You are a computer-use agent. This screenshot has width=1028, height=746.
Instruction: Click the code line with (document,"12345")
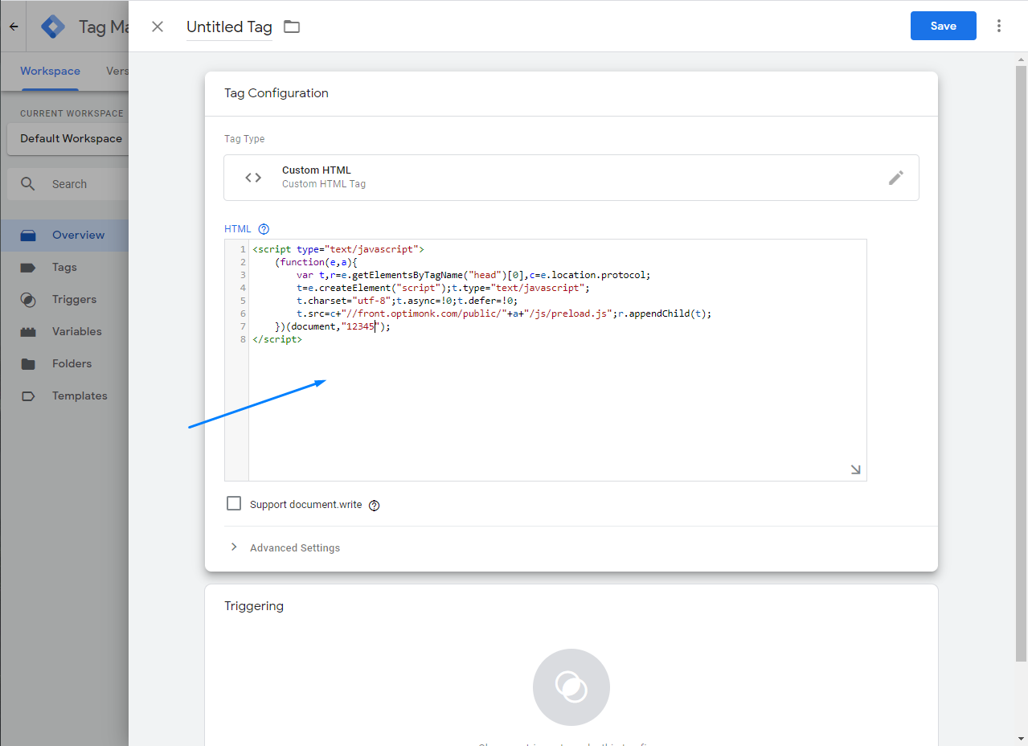coord(333,326)
